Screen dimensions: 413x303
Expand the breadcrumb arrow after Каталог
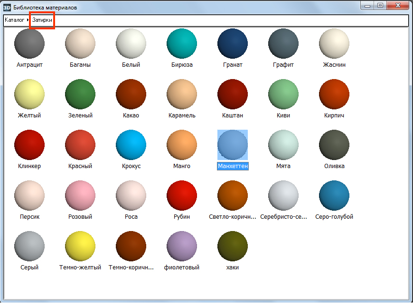pos(28,20)
